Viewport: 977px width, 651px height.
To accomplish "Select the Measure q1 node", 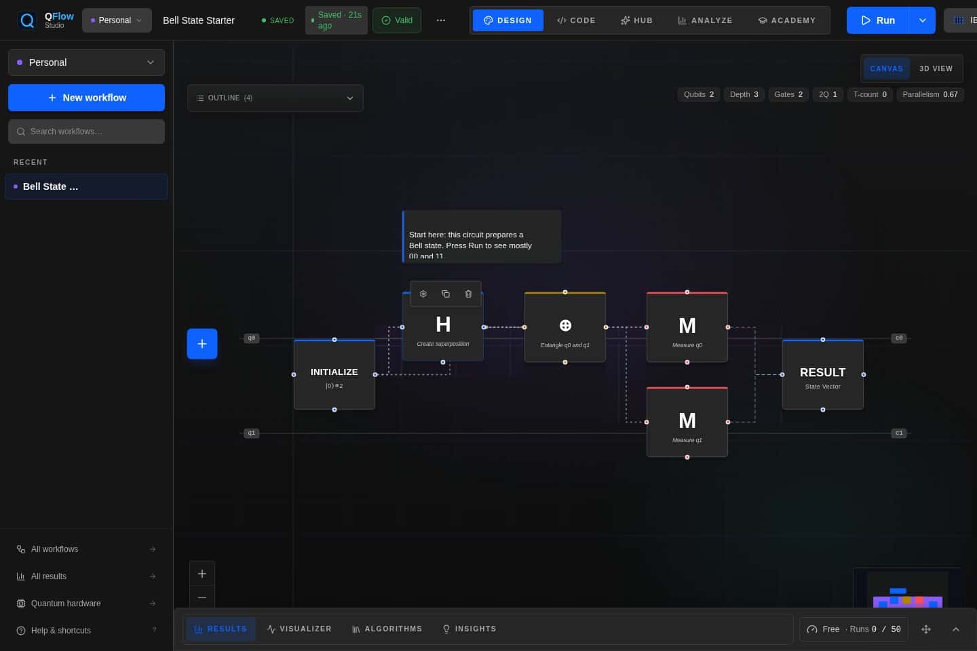I will (687, 422).
